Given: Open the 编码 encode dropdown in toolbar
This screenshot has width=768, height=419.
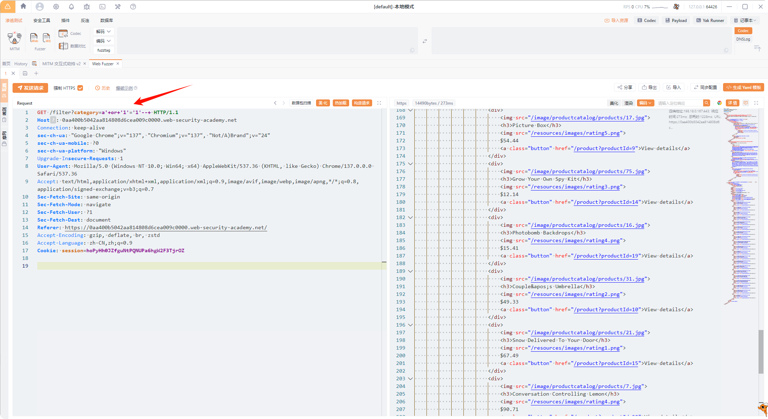Looking at the screenshot, I should 103,41.
